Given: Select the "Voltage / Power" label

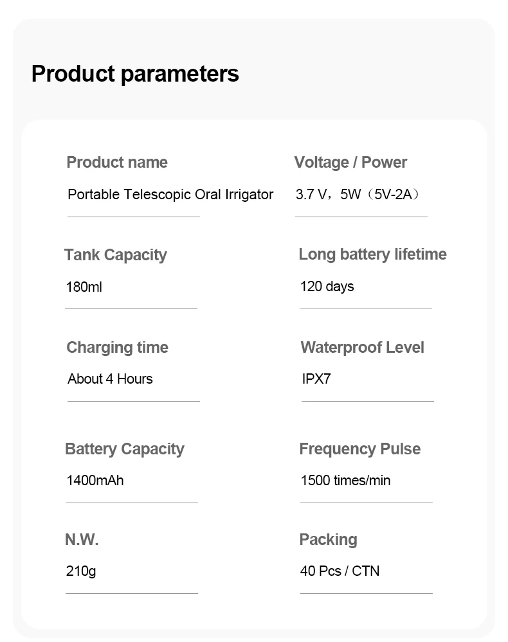Looking at the screenshot, I should click(x=350, y=163).
